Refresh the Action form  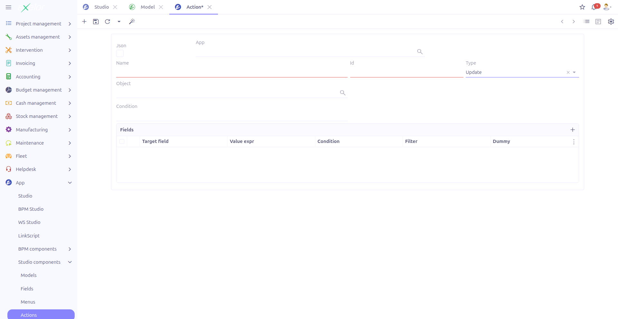click(108, 22)
